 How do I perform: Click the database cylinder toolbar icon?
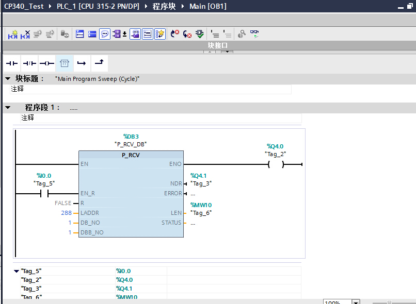point(65,34)
